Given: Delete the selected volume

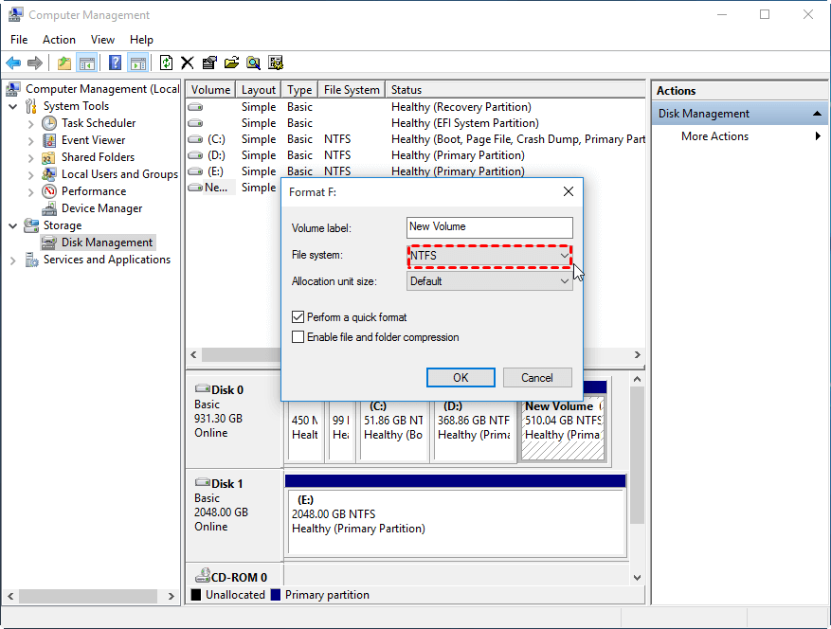Looking at the screenshot, I should [x=188, y=63].
